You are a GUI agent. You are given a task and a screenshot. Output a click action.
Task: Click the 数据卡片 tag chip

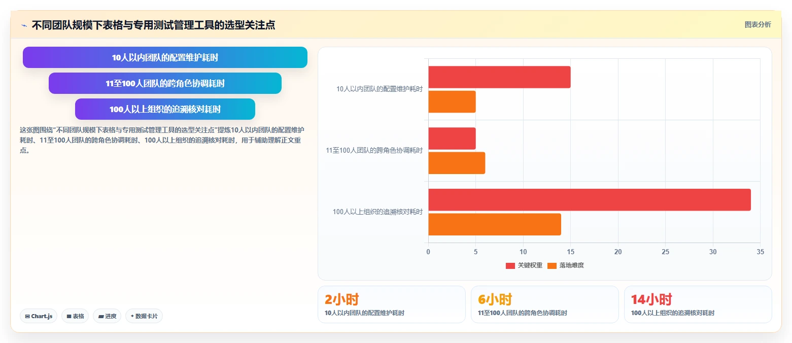click(x=144, y=316)
